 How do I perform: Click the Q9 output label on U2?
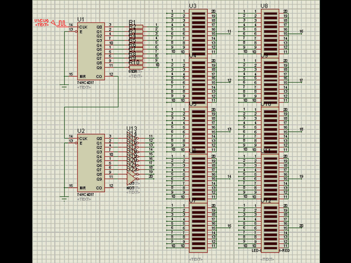coord(99,179)
